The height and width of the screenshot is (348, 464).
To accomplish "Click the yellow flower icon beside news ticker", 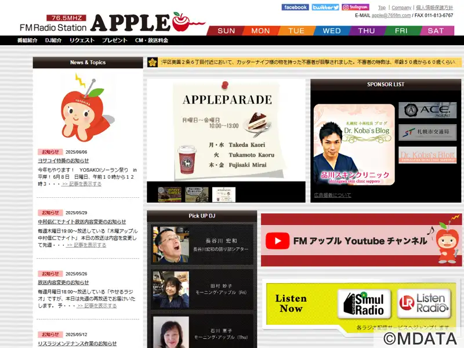I will point(153,63).
